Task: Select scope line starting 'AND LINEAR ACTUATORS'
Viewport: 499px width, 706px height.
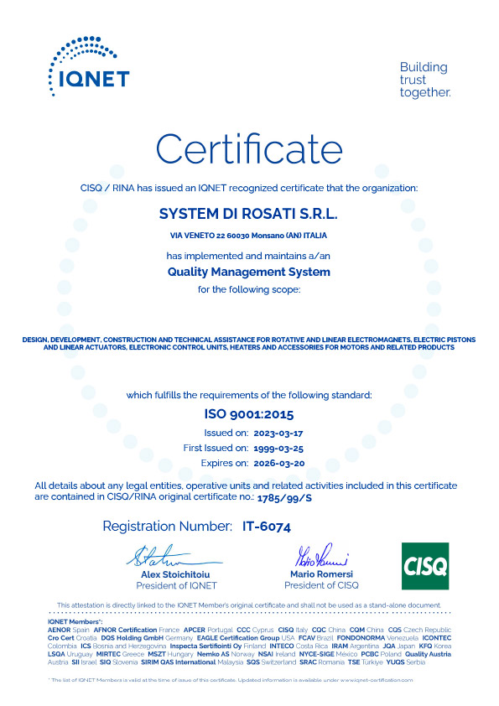Action: pyautogui.click(x=249, y=347)
